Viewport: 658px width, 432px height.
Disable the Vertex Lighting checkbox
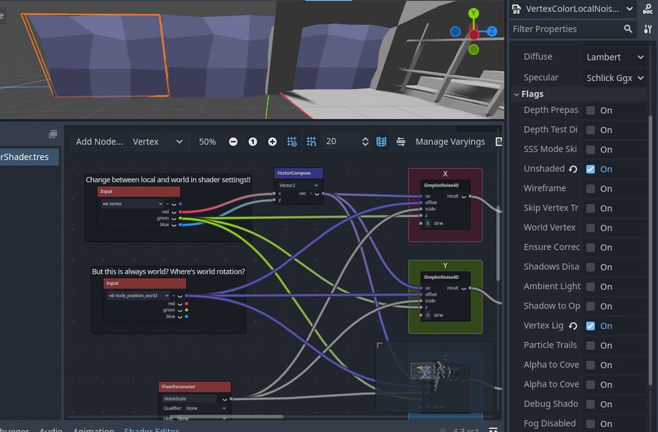pos(589,325)
